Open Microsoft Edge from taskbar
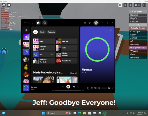This screenshot has height=116, width=148. point(79,113)
